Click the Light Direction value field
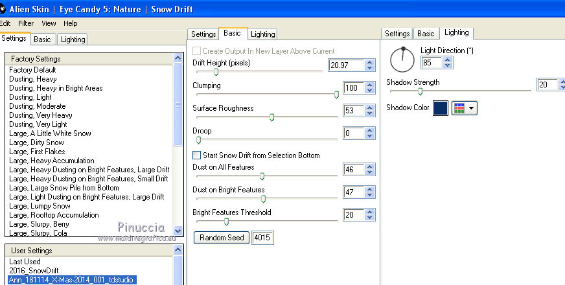 (432, 63)
